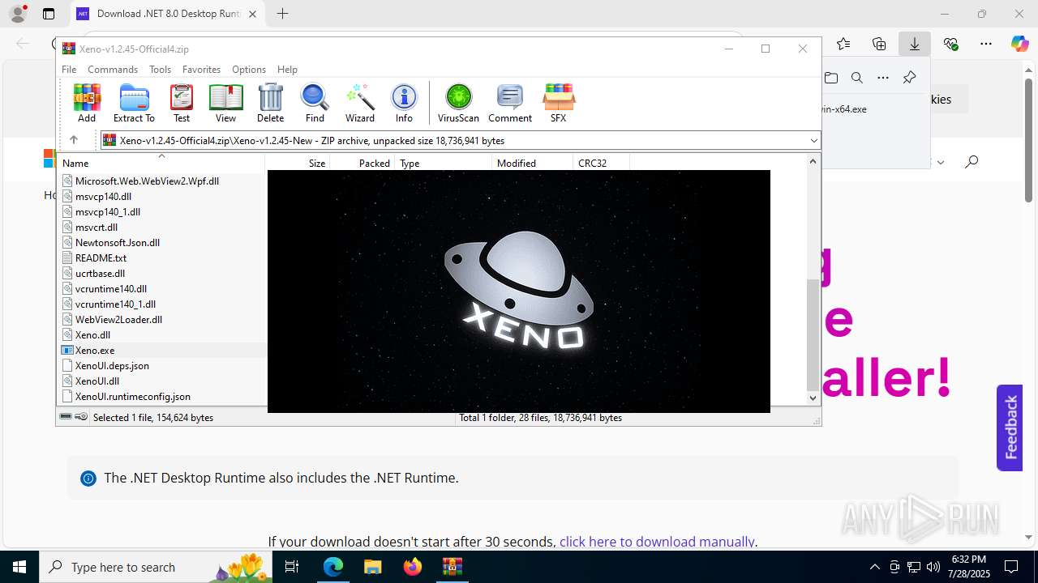Open the Favorites menu in WinRAR
Image resolution: width=1038 pixels, height=583 pixels.
(x=201, y=70)
